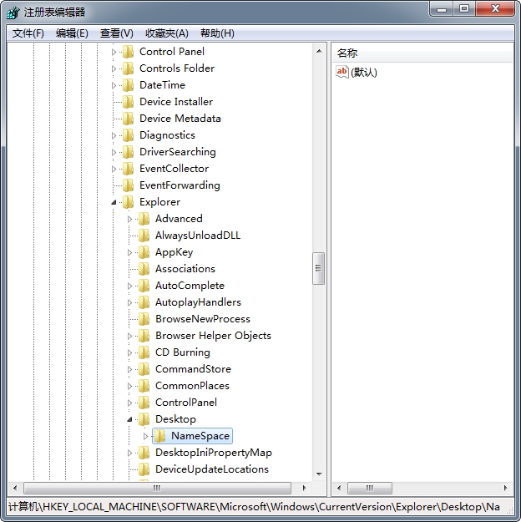
Task: Click the BrowseNewProcess folder icon
Action: click(144, 319)
